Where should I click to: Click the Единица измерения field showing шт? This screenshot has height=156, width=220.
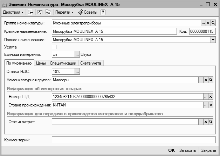click(x=63, y=54)
